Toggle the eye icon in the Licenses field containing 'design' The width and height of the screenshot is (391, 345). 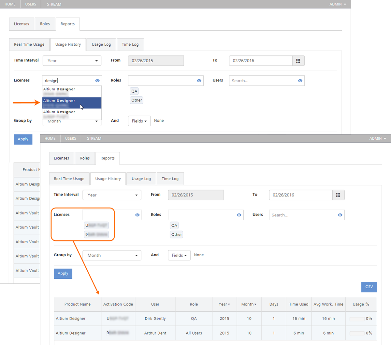click(x=97, y=81)
